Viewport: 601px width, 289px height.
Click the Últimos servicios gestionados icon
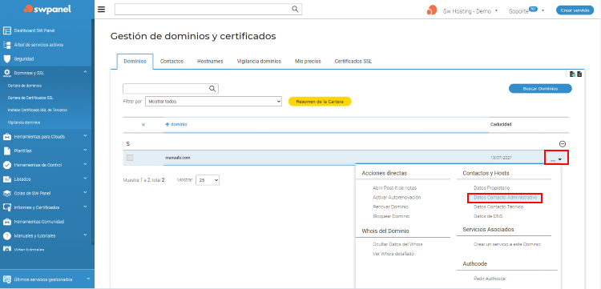(6, 279)
